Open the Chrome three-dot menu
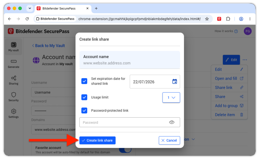Viewport: 259px width, 159px height. point(250,19)
